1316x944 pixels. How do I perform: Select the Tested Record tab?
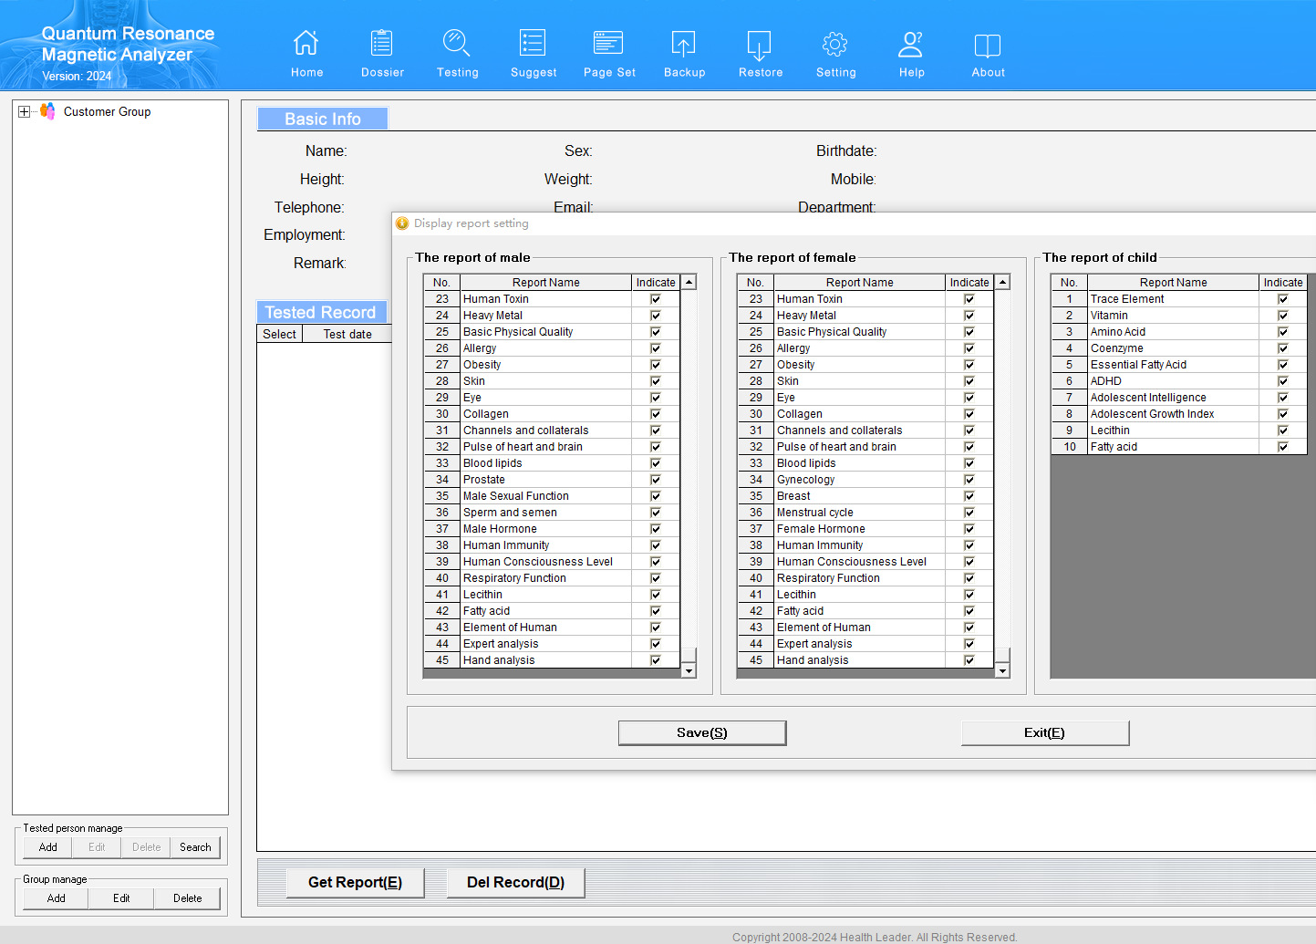[x=321, y=312]
